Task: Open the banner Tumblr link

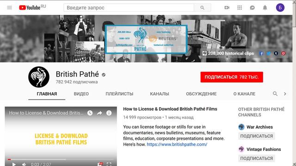Action: point(276,53)
